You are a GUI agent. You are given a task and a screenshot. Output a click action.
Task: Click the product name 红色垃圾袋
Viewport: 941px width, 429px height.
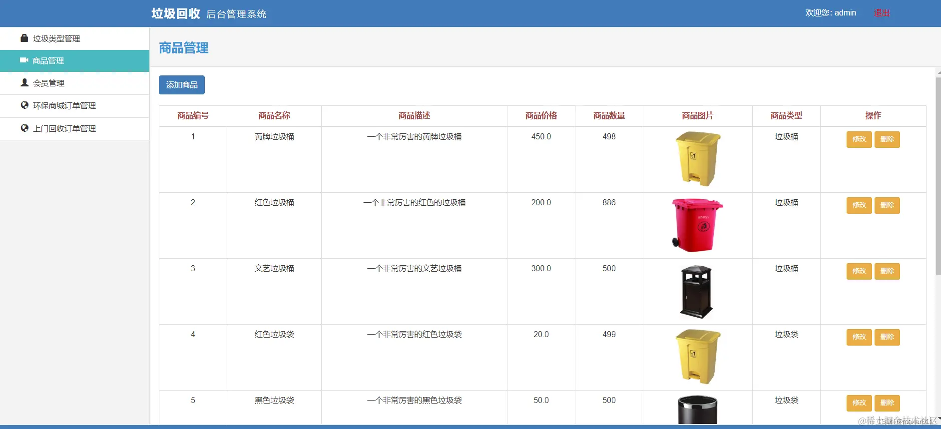click(x=274, y=335)
